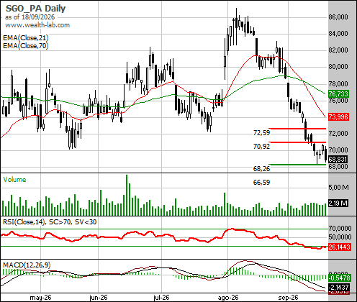Click the ago-26 date axis label
Image resolution: width=357 pixels, height=302 pixels.
(228, 298)
